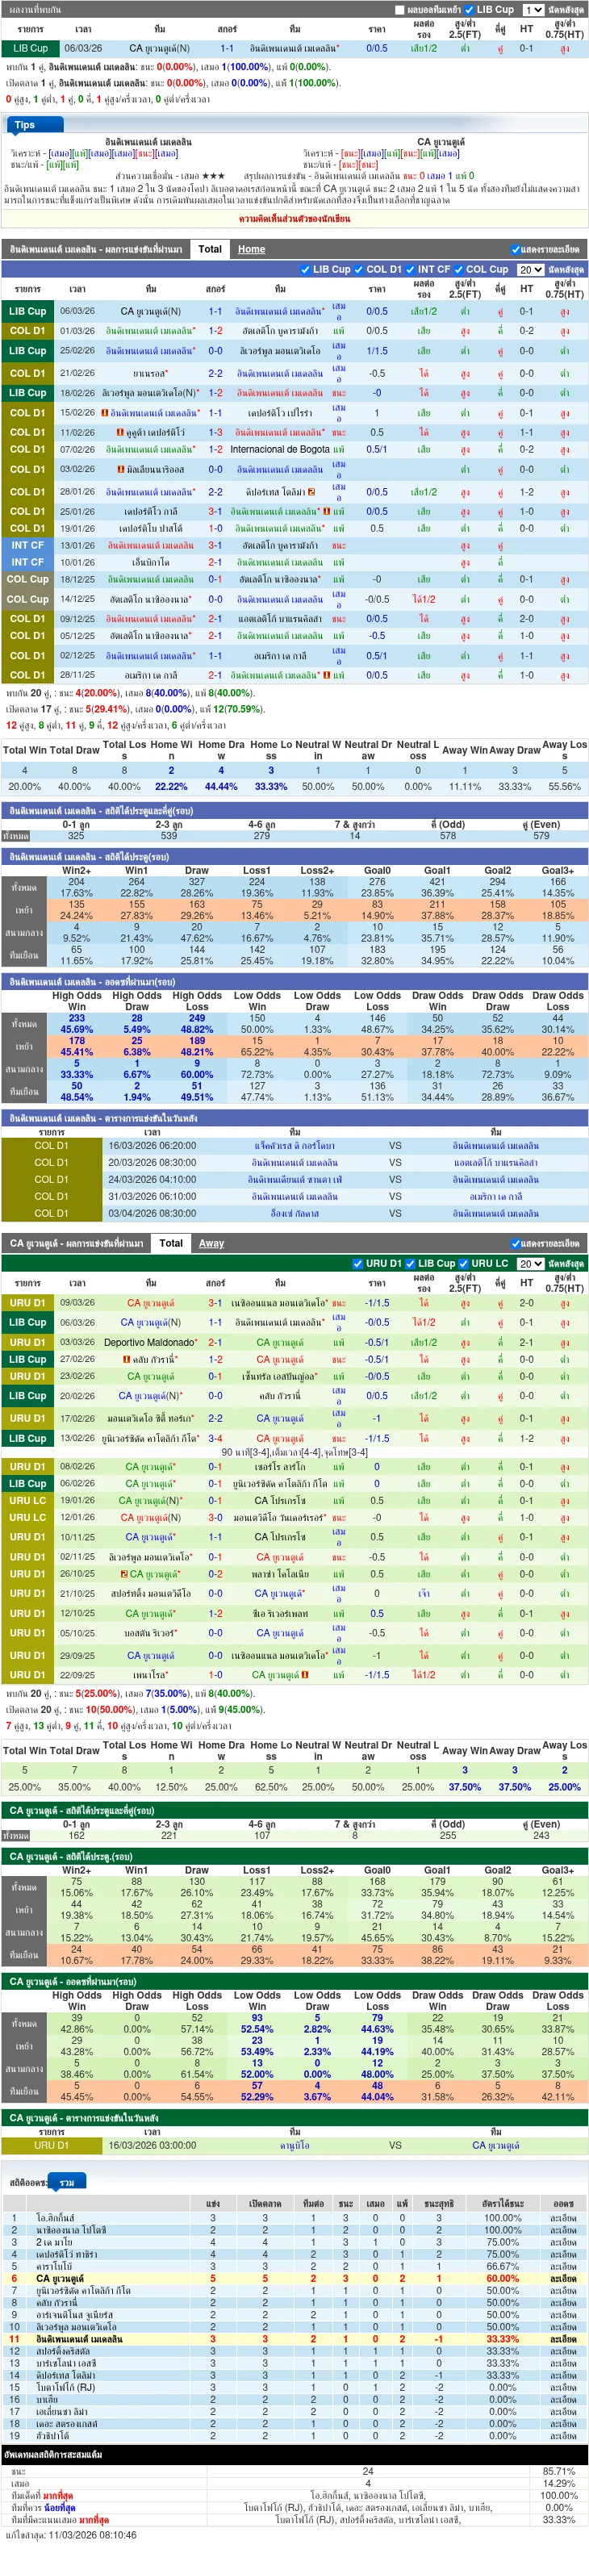Click red card icon in 27/02/26 CA match row

pos(127,1359)
